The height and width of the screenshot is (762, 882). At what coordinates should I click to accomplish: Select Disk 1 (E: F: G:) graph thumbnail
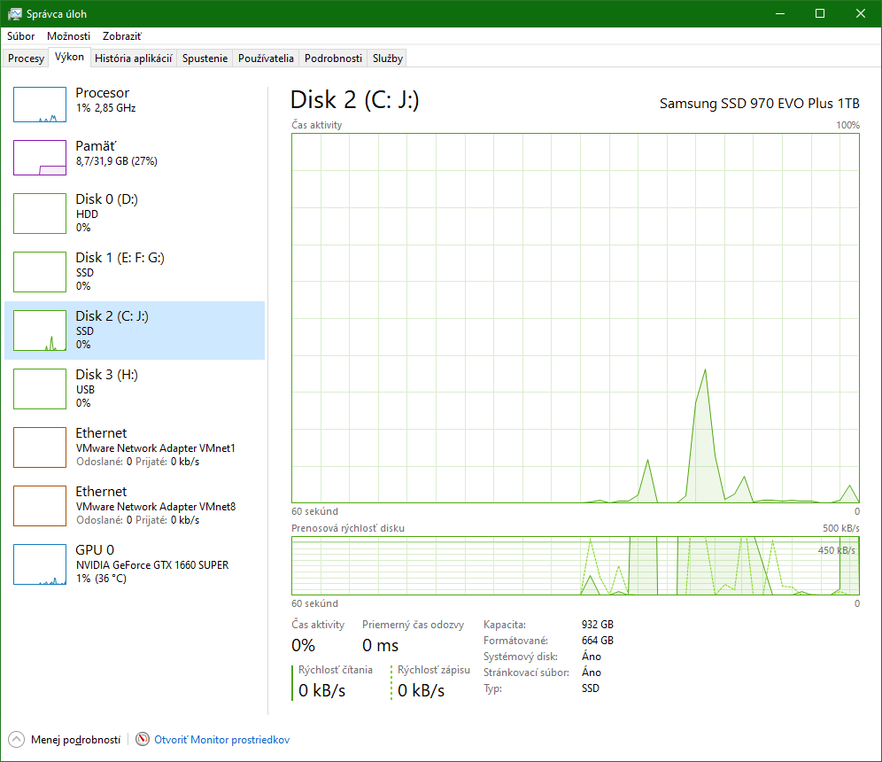tap(39, 272)
